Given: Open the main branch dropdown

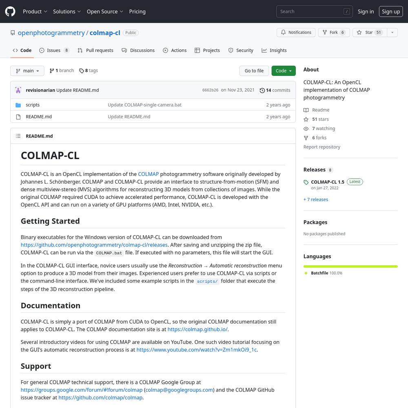Looking at the screenshot, I should (x=27, y=71).
